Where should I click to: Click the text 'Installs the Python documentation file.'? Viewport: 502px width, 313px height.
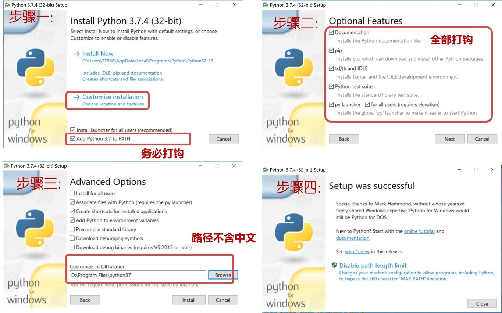378,41
